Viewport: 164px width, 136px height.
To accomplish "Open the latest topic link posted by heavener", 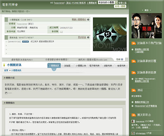I will pos(142,81).
